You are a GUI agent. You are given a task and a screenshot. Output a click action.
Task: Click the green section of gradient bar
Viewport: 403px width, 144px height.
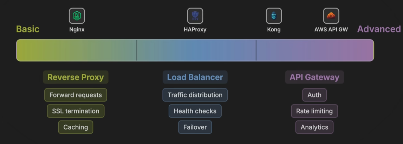click(77, 50)
